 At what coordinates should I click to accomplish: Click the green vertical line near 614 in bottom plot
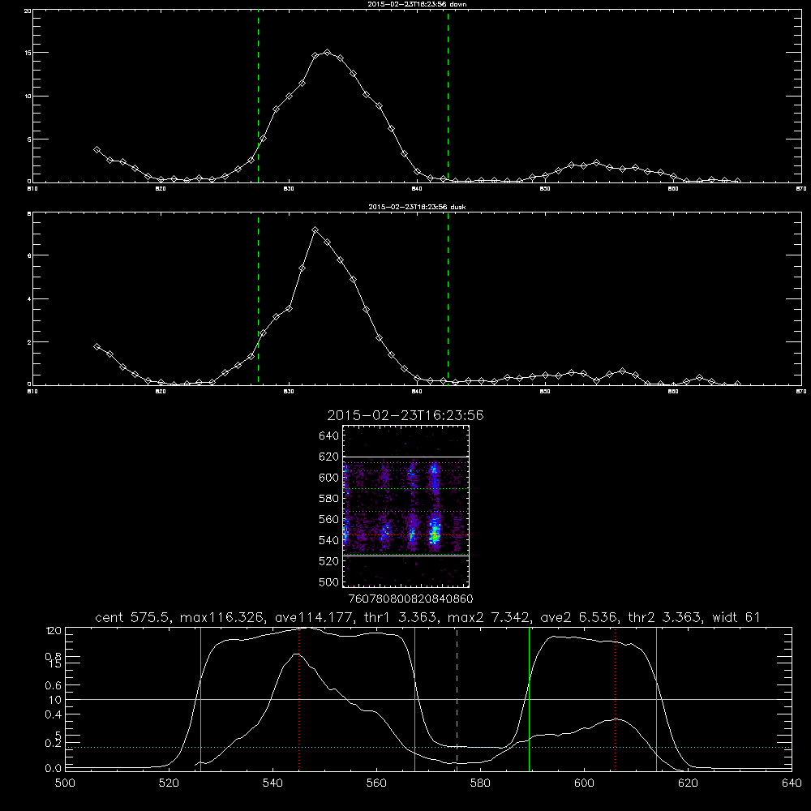click(656, 699)
